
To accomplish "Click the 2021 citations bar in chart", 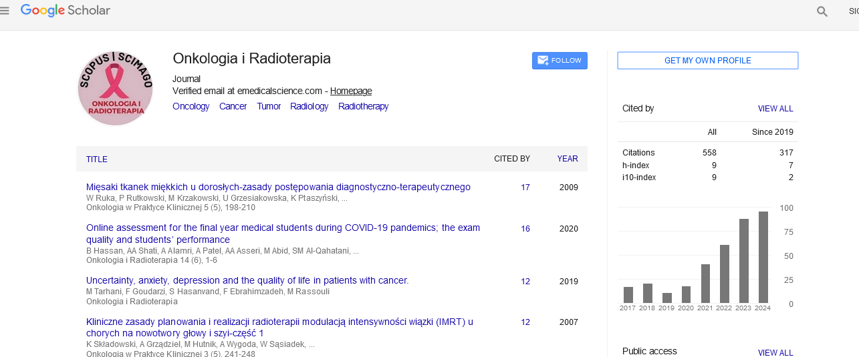I will click(705, 283).
